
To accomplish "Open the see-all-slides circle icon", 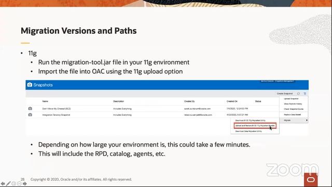I will tap(14, 183).
